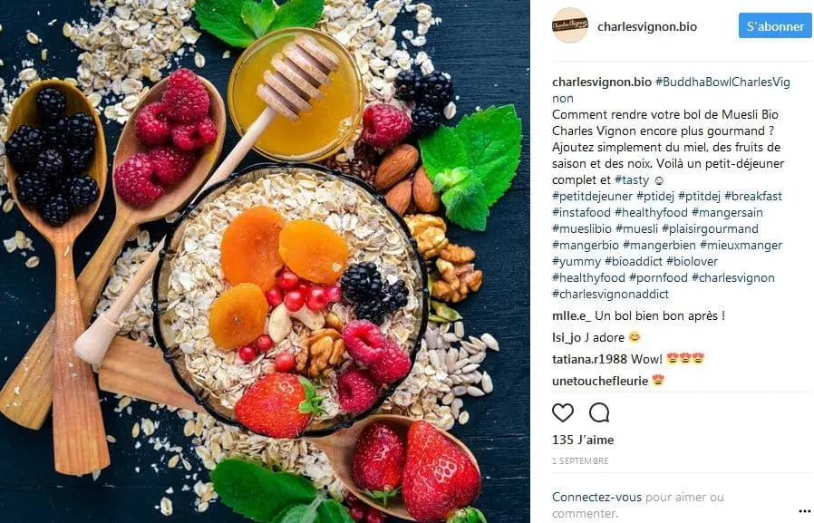
Task: Open the three-dots more options menu
Action: (805, 513)
